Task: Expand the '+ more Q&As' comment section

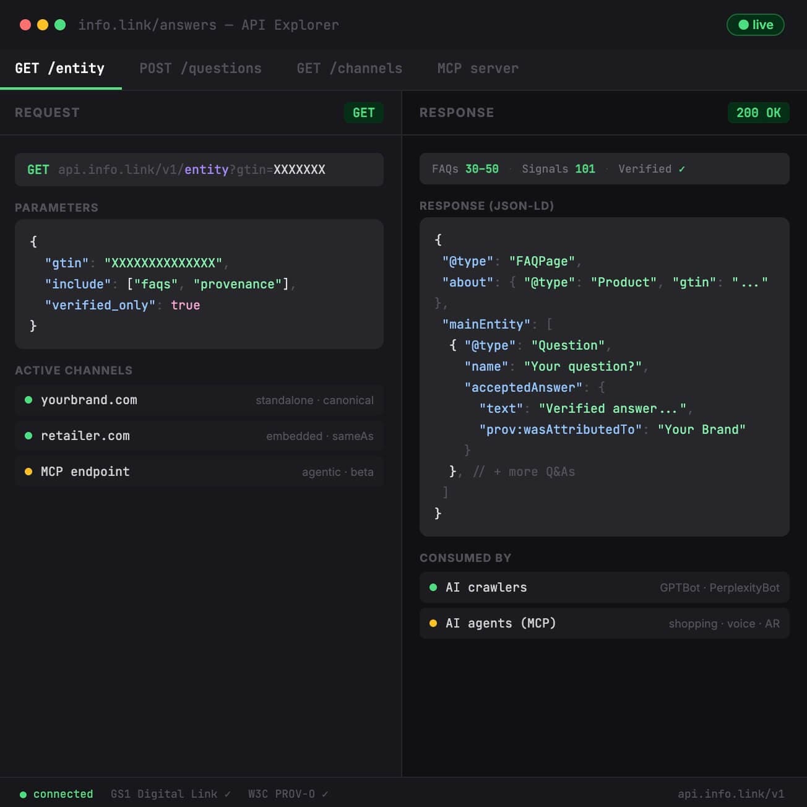Action: (523, 471)
